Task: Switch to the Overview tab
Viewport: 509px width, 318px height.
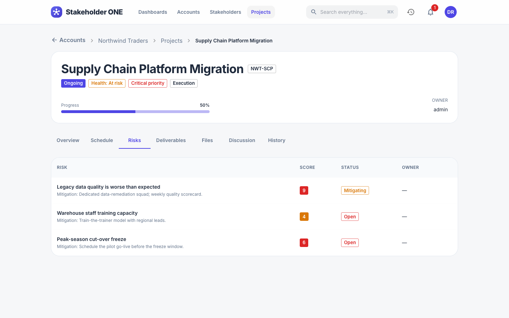Action: click(x=68, y=140)
